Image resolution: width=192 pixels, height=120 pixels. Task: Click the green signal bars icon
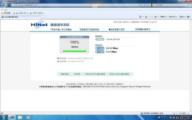click(x=6, y=9)
